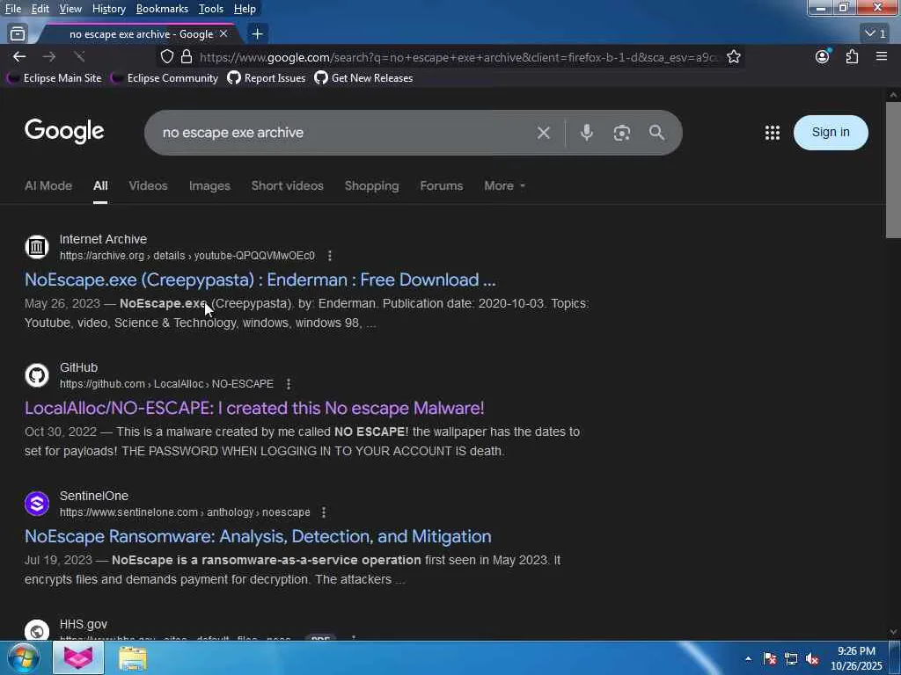901x675 pixels.
Task: Click the Internet Archive site favicon
Action: 37,247
